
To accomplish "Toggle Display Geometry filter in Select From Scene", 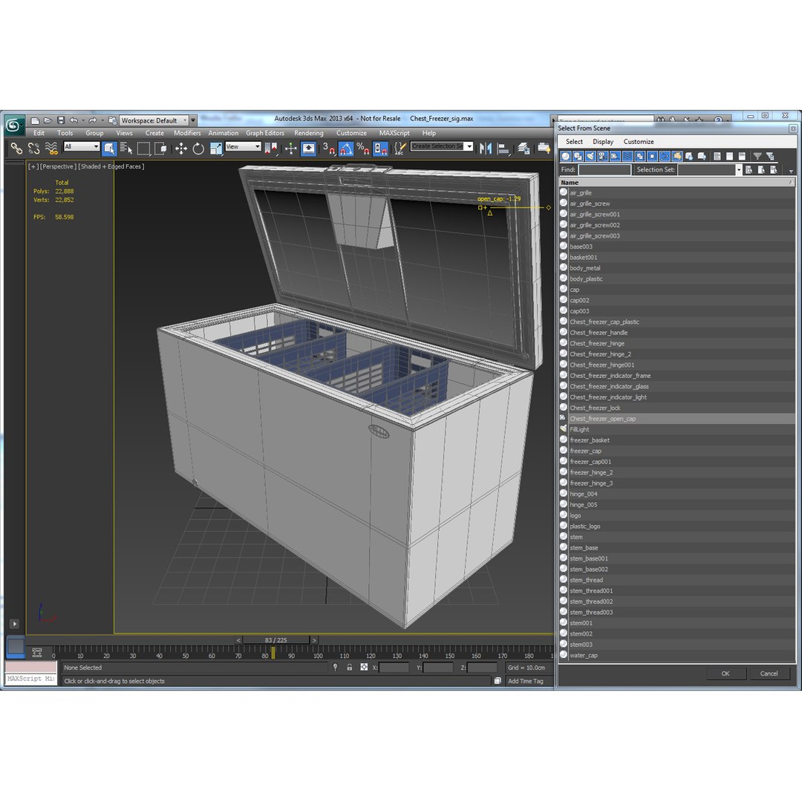I will [x=565, y=156].
